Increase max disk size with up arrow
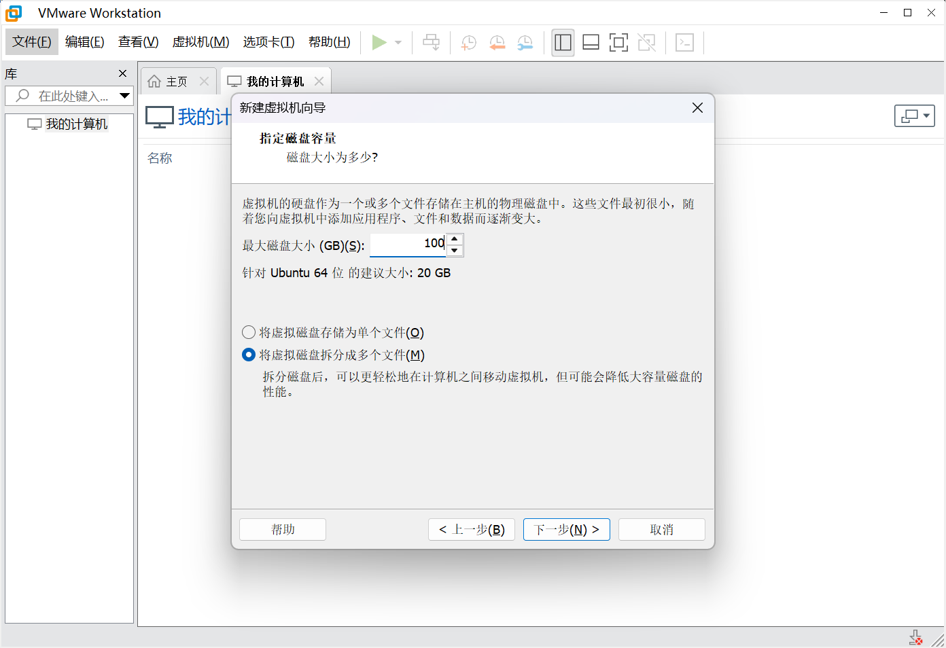This screenshot has width=946, height=648. point(455,239)
